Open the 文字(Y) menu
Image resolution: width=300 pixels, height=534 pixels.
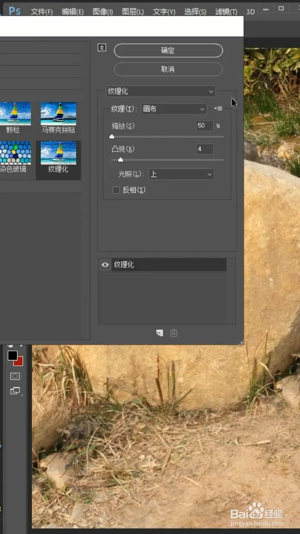click(164, 12)
